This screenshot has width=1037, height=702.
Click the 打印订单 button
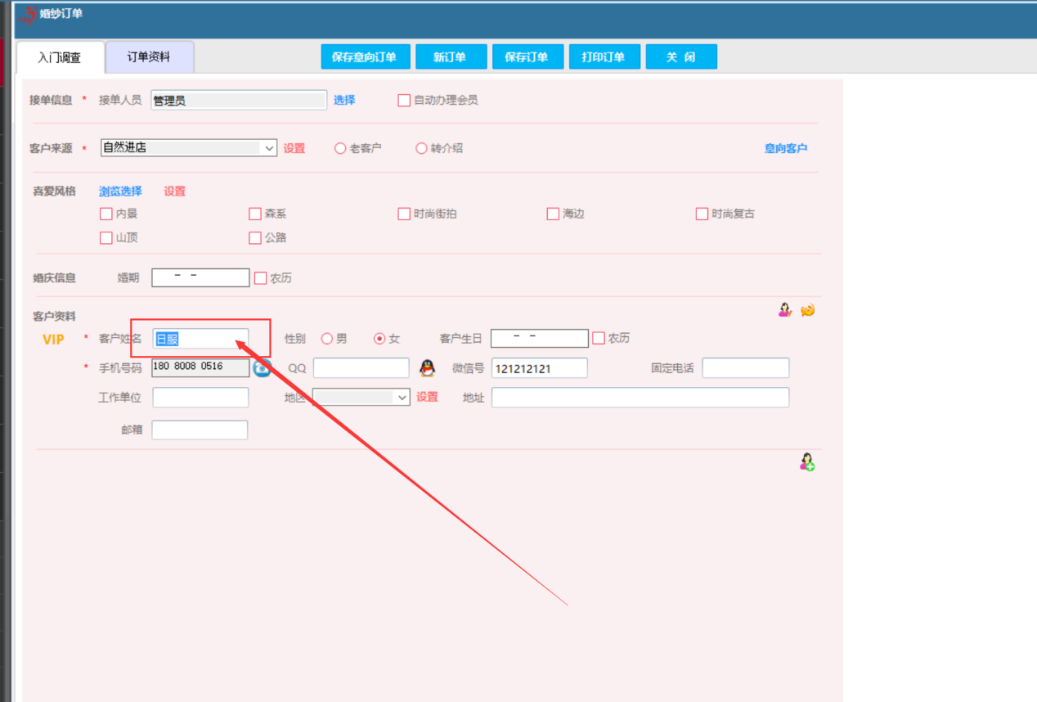603,57
